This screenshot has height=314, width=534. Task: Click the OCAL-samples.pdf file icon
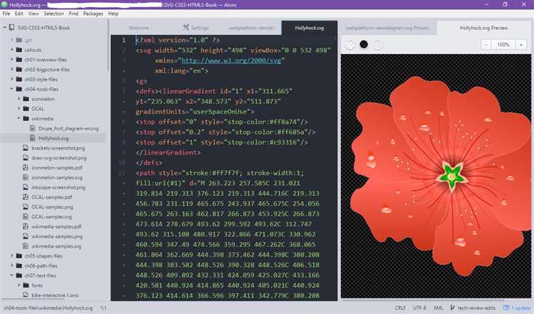pyautogui.click(x=26, y=197)
